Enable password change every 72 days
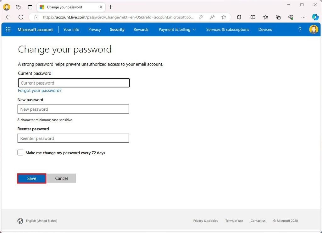The width and height of the screenshot is (322, 233). 20,152
